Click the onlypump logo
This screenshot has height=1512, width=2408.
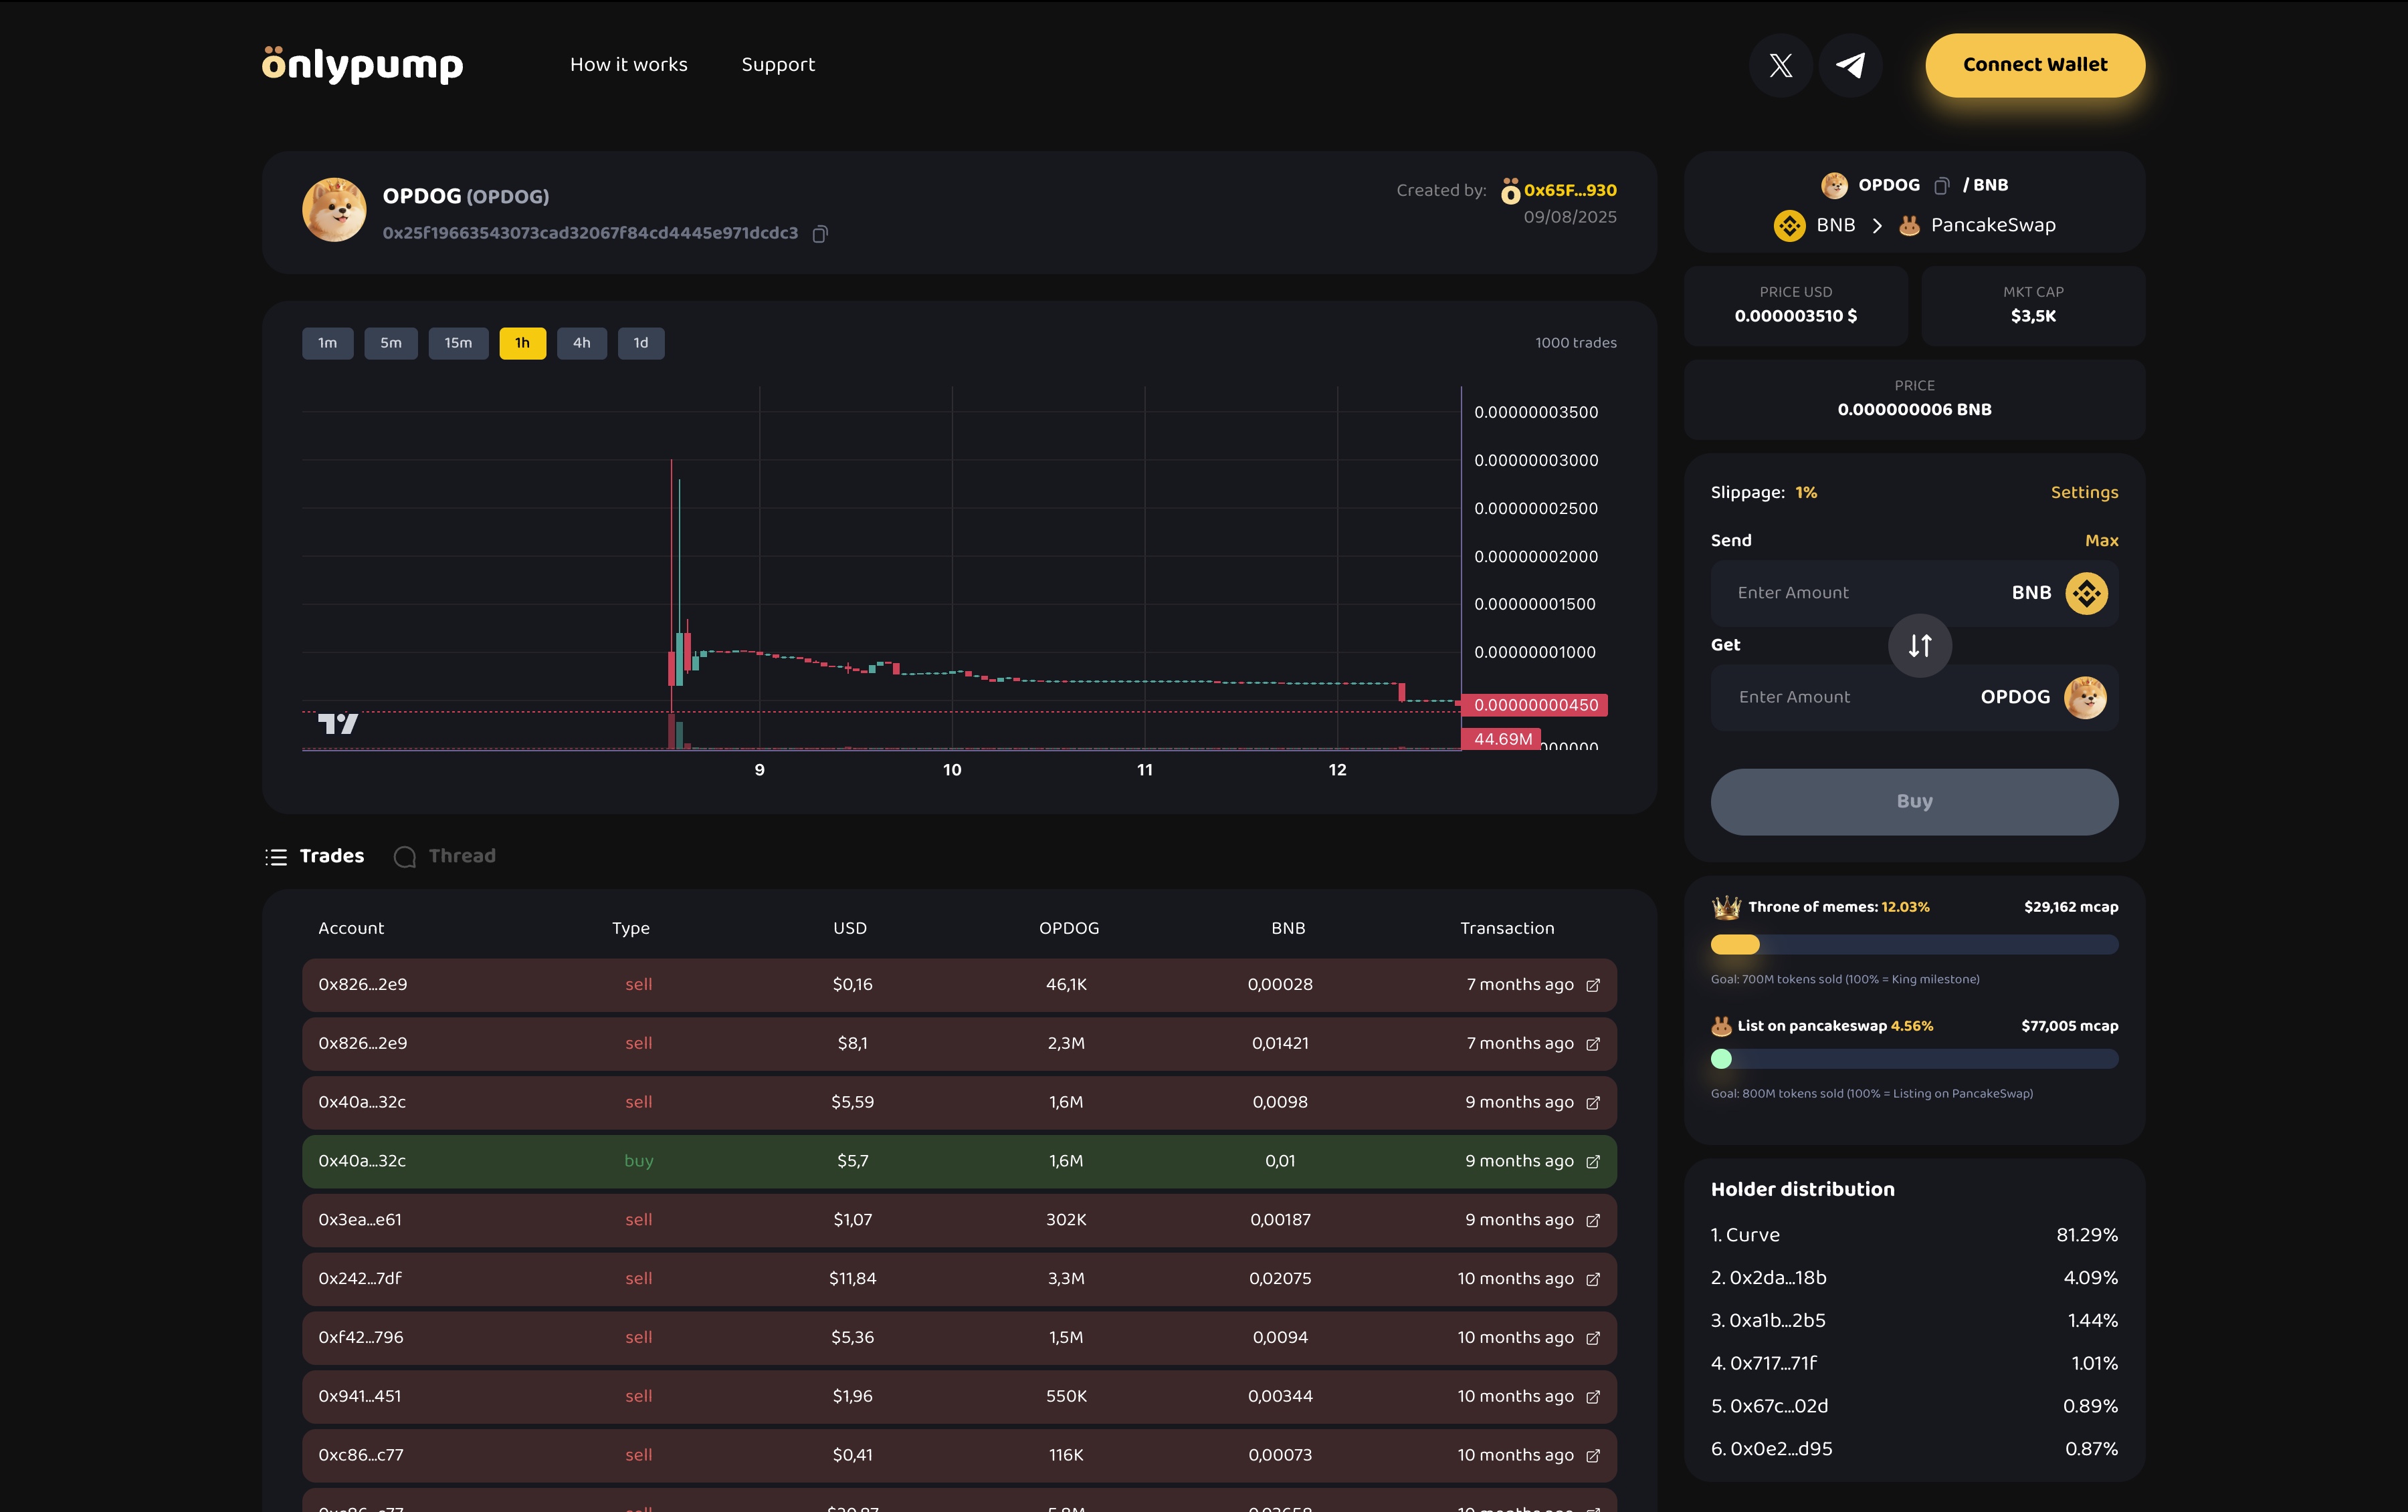(x=363, y=65)
